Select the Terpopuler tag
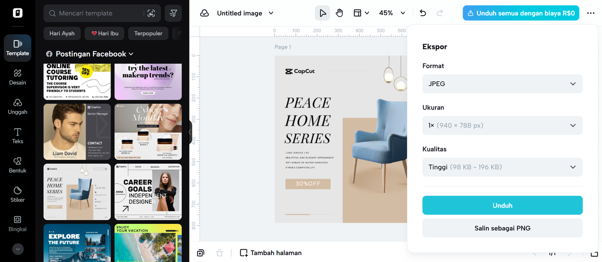This screenshot has height=262, width=602. [148, 33]
